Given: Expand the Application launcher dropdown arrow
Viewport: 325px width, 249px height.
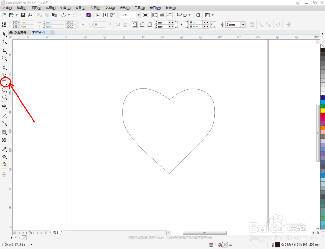Looking at the screenshot, I should point(213,15).
